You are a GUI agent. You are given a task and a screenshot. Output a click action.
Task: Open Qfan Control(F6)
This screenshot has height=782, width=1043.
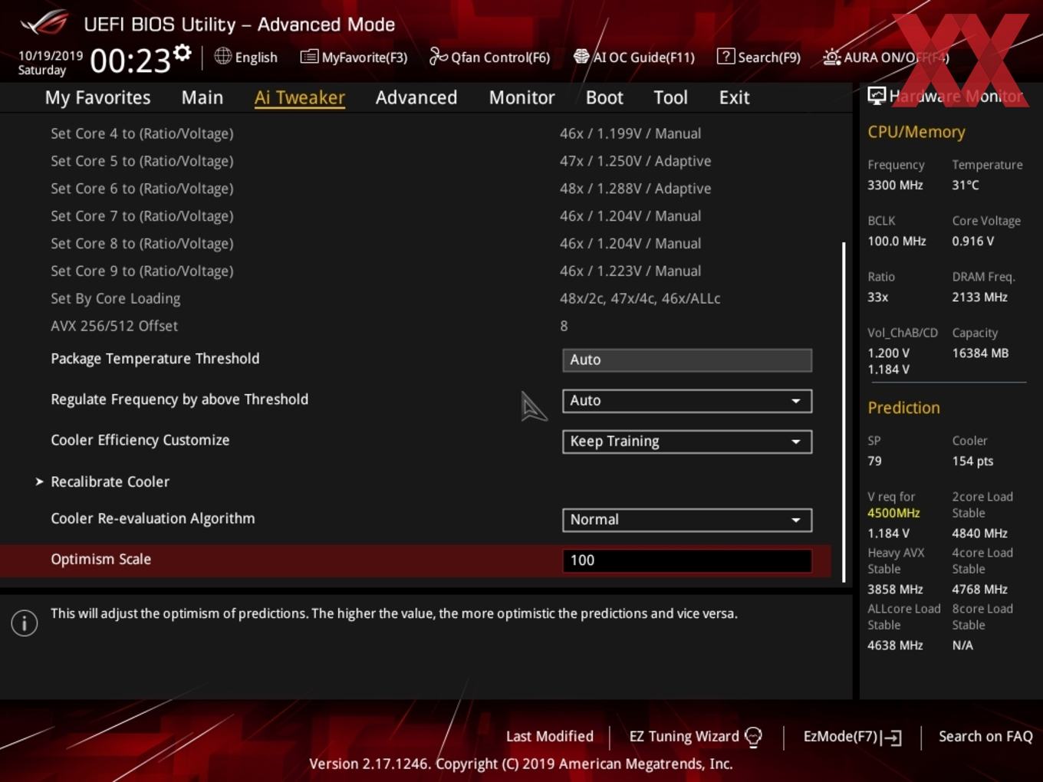[489, 57]
